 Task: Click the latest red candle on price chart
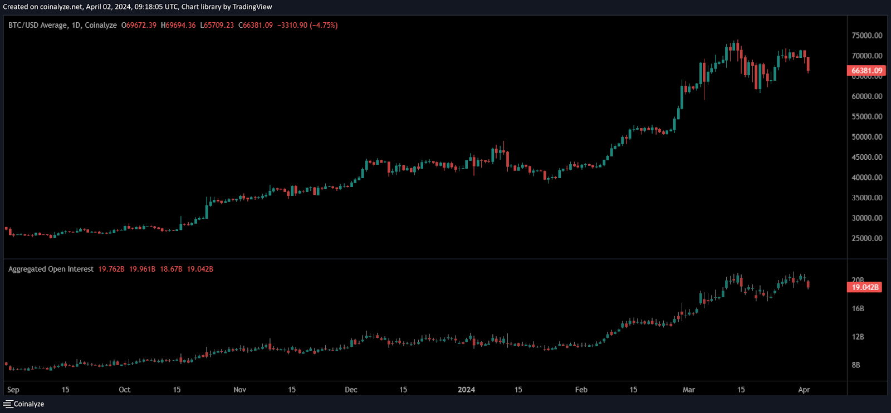tap(808, 64)
